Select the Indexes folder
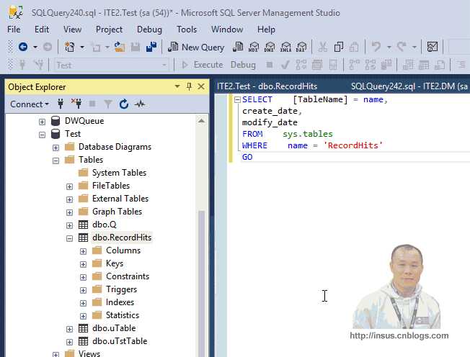Image resolution: width=470 pixels, height=357 pixels. (120, 302)
